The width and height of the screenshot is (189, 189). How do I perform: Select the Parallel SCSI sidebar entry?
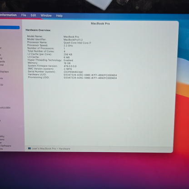[x=1, y=85]
